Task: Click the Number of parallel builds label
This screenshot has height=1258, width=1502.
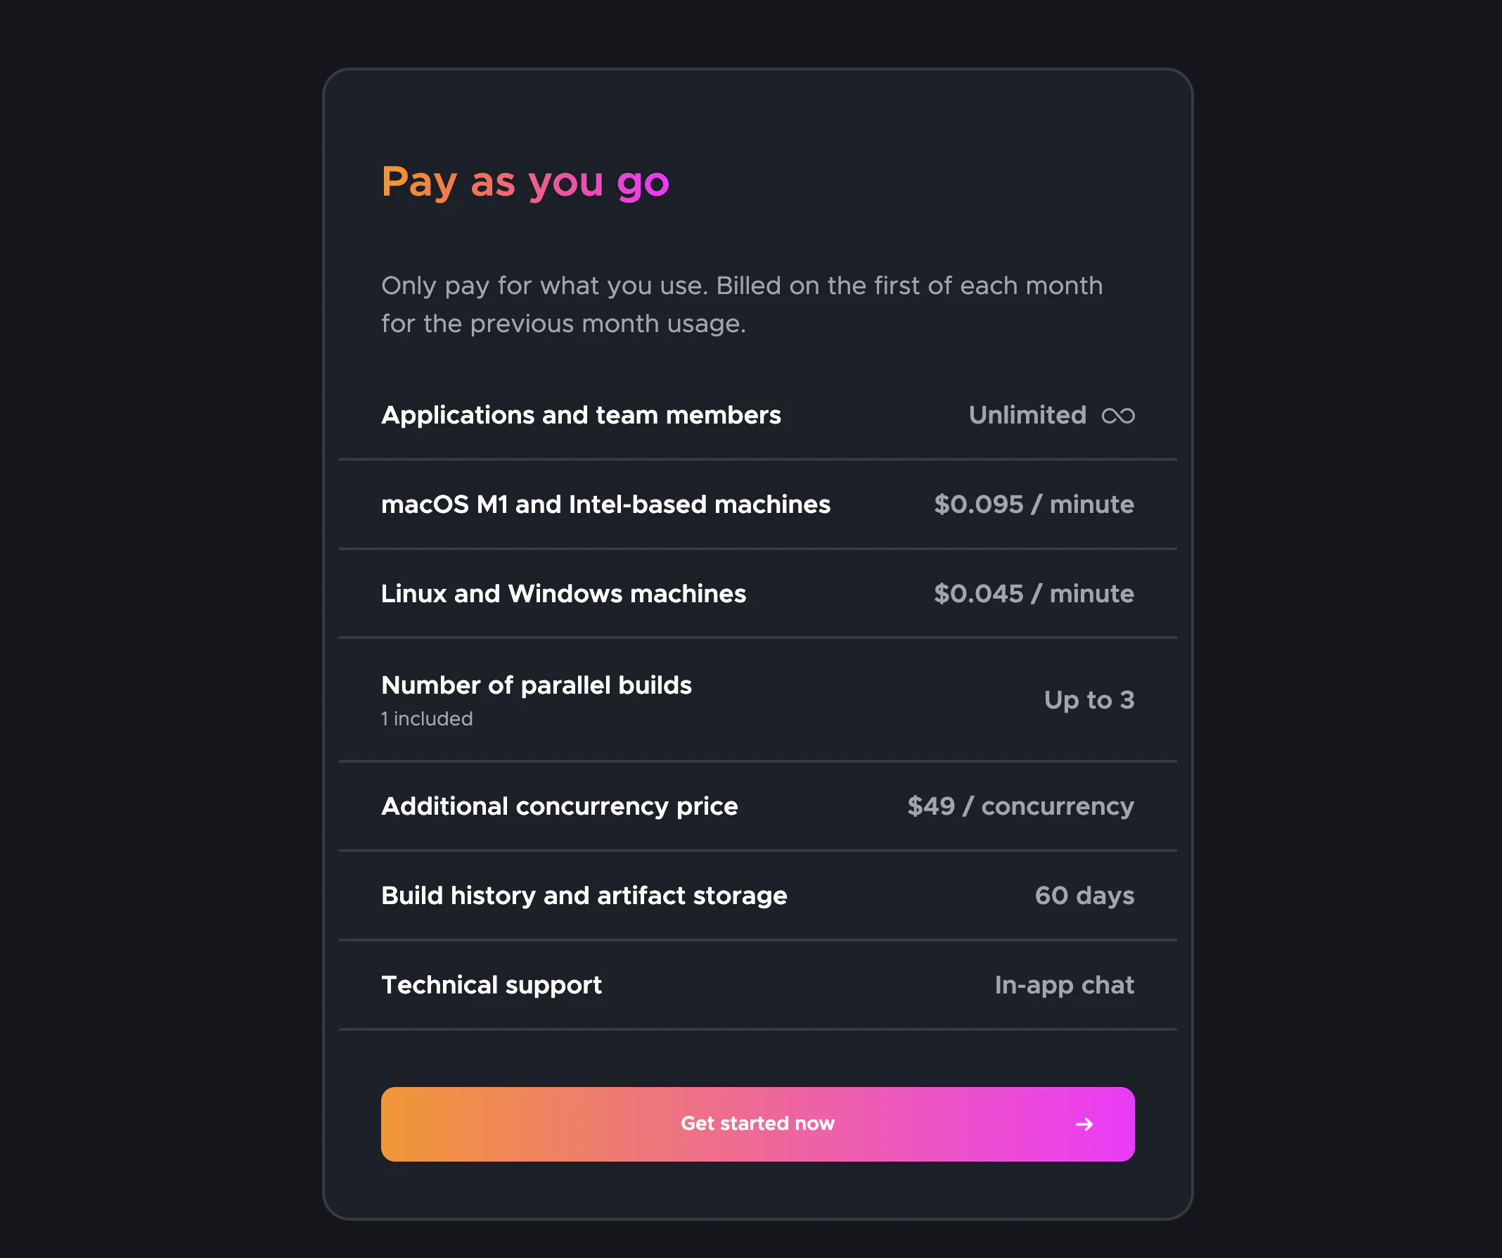Action: (x=536, y=685)
